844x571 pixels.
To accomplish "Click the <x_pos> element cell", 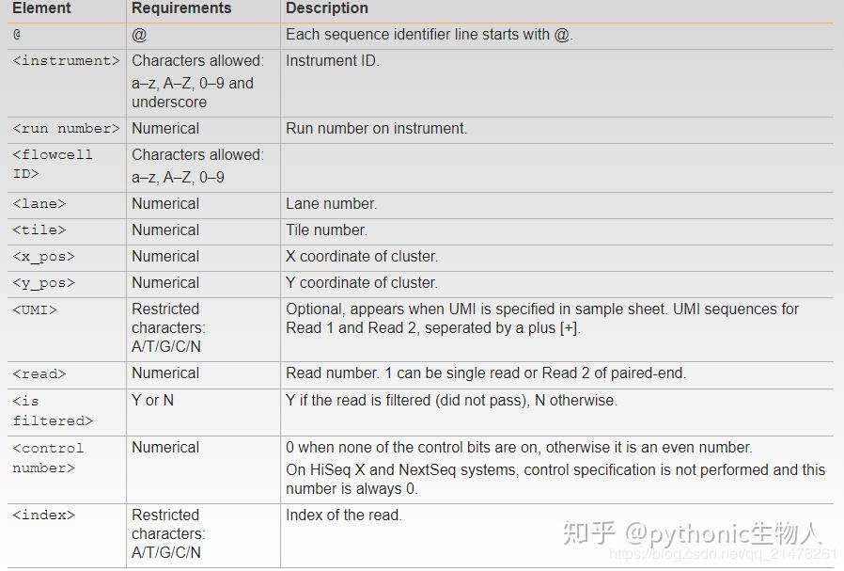I will [43, 257].
